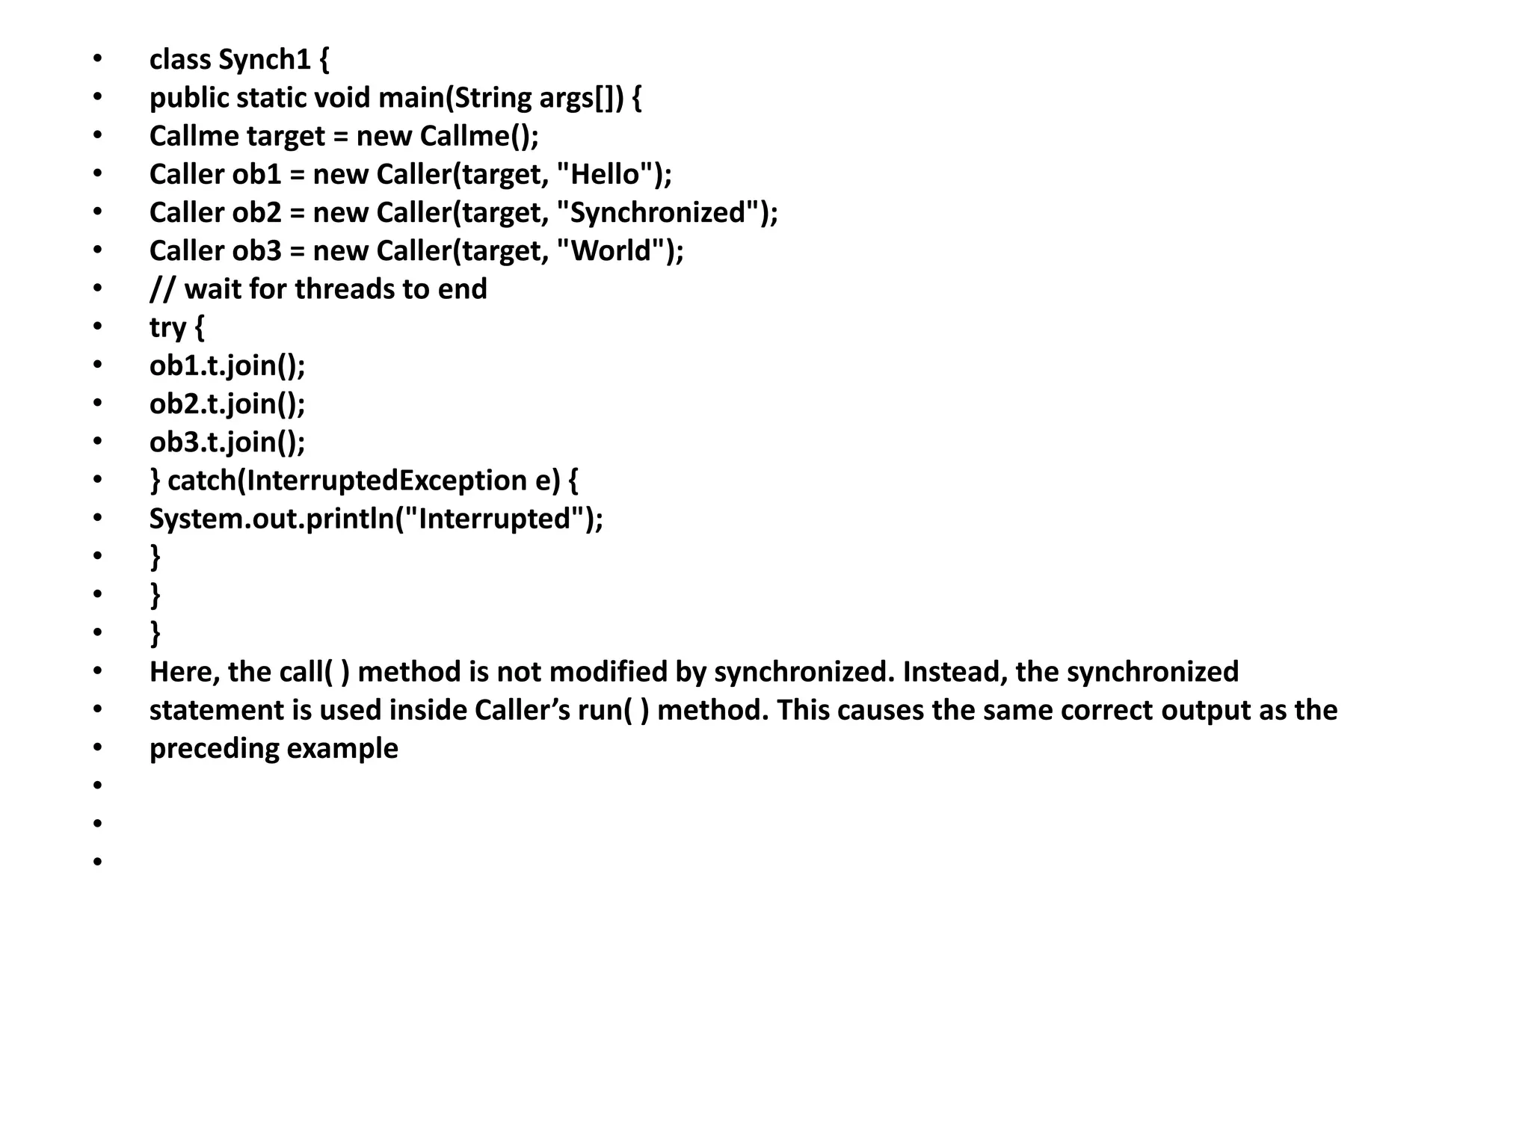Image resolution: width=1531 pixels, height=1148 pixels.
Task: Click the '// wait for threads to end' comment
Action: [318, 289]
